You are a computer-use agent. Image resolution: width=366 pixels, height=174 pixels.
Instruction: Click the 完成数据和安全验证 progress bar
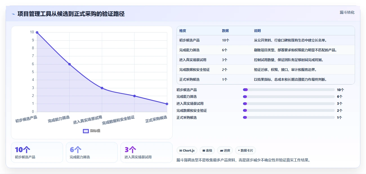[x=289, y=111]
